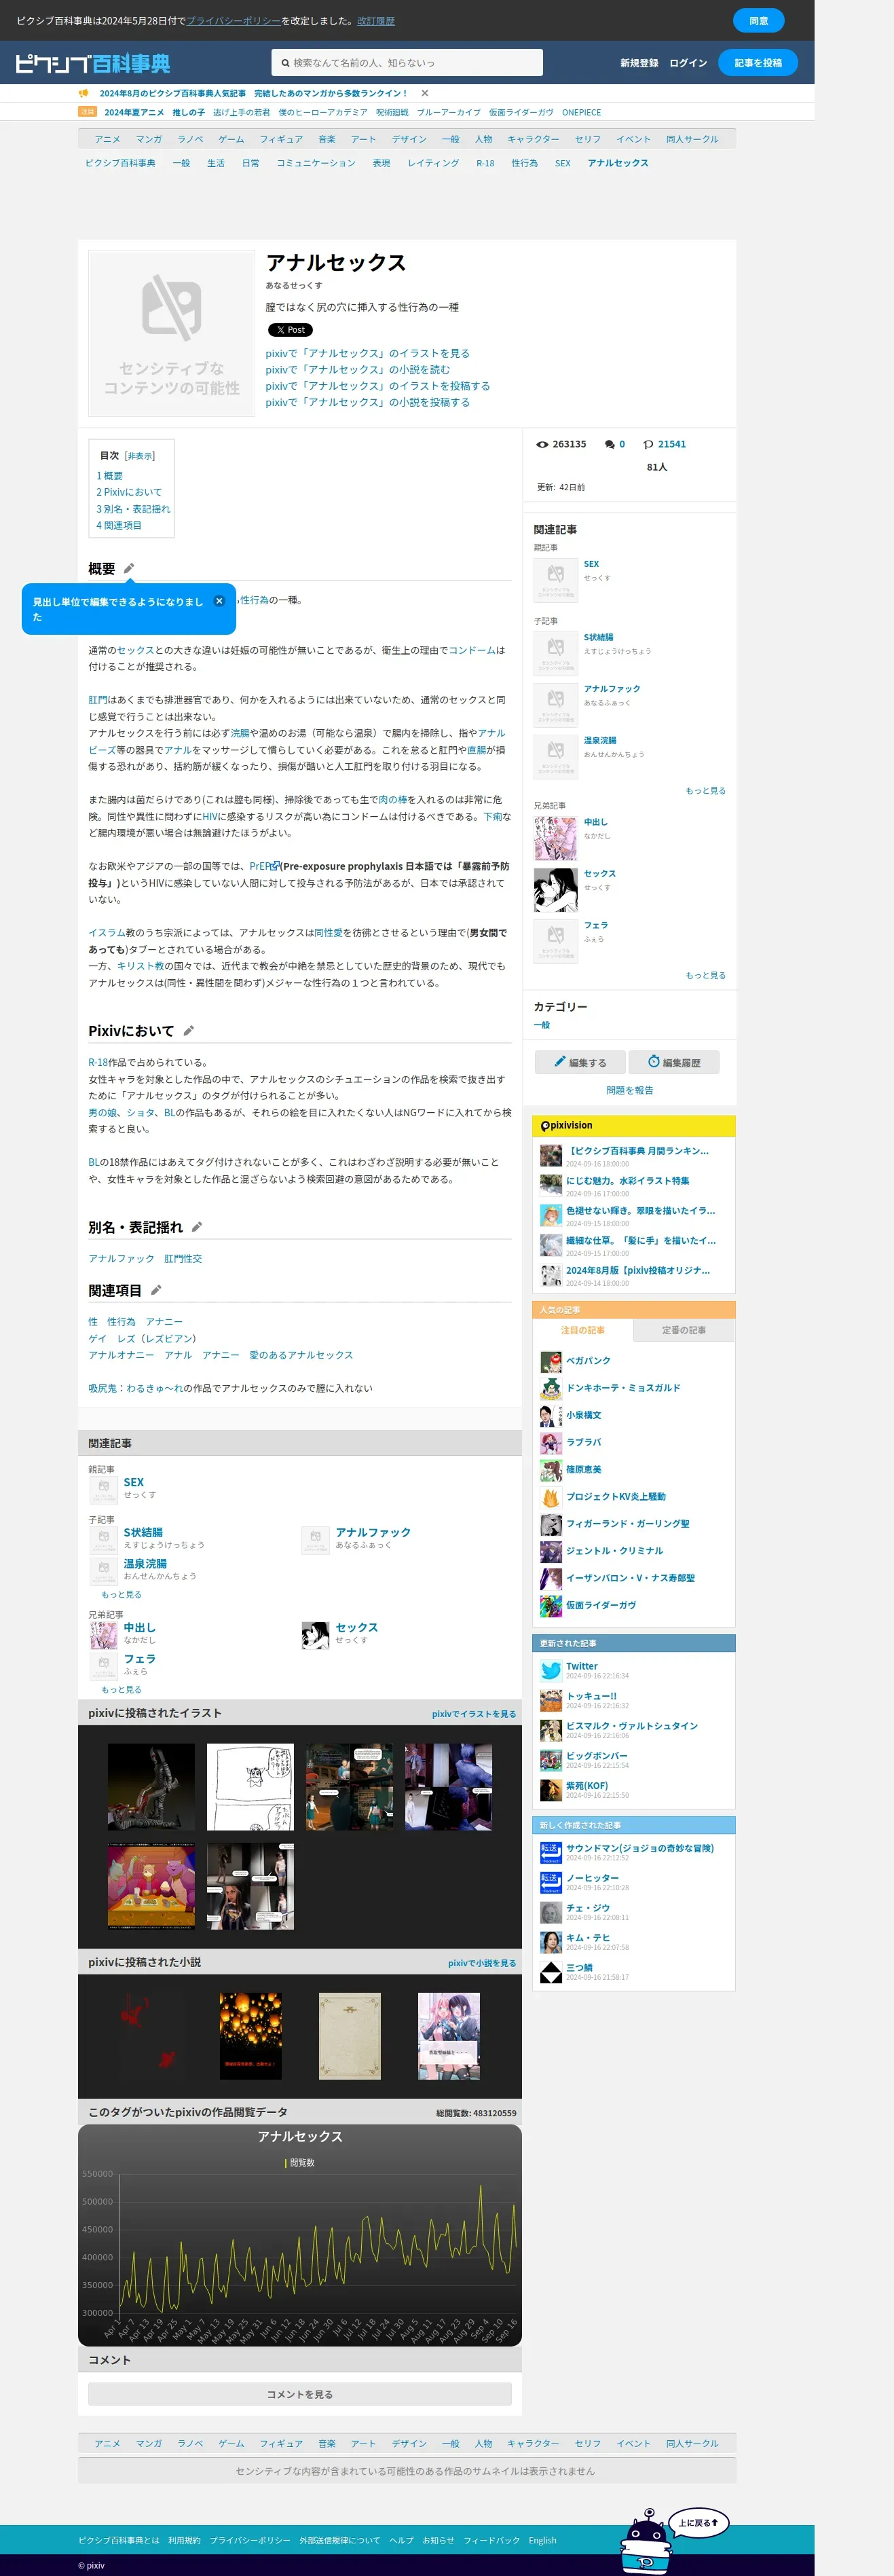Screen dimensions: 894x2576
Task: Click the Twitter bird article icon
Action: point(551,1670)
